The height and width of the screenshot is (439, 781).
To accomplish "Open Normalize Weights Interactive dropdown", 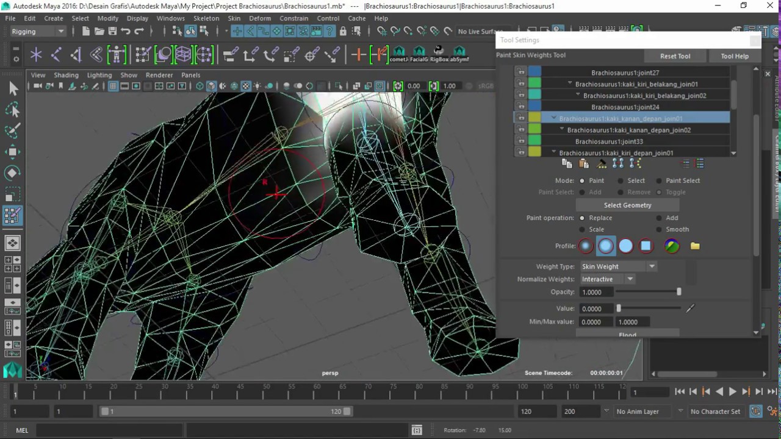I will 607,279.
